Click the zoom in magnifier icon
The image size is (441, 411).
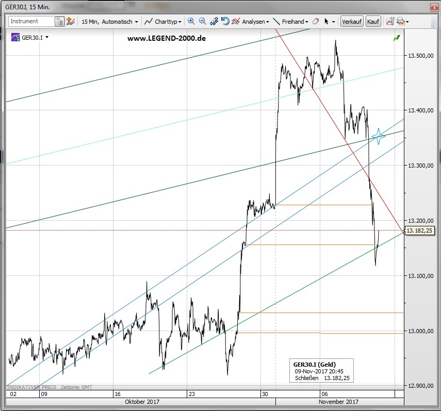coord(191,22)
